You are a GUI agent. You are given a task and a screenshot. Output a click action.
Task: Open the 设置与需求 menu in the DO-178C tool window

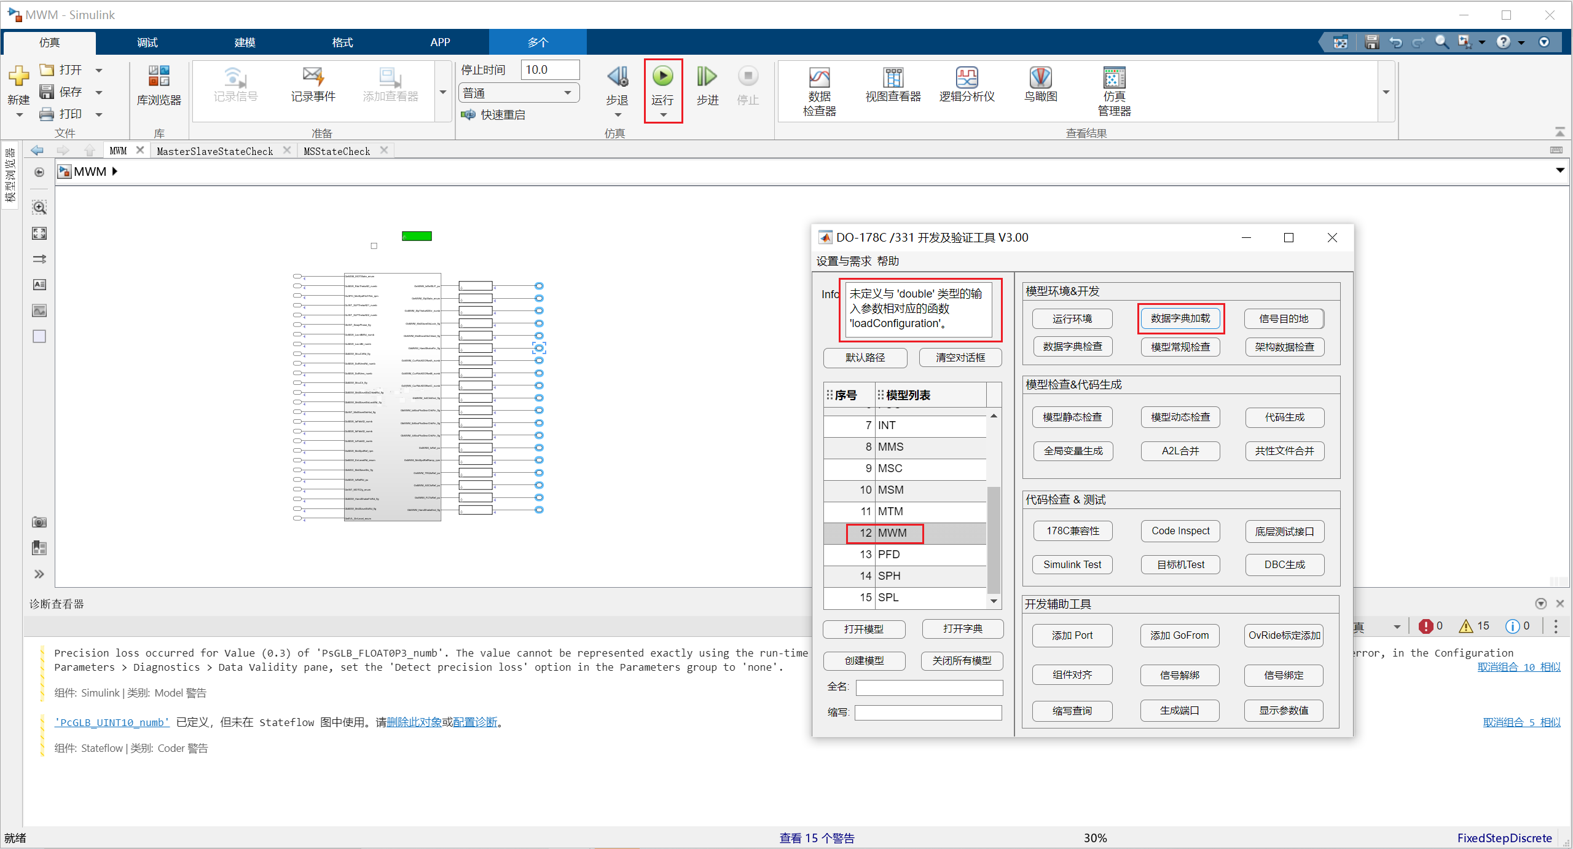[844, 261]
